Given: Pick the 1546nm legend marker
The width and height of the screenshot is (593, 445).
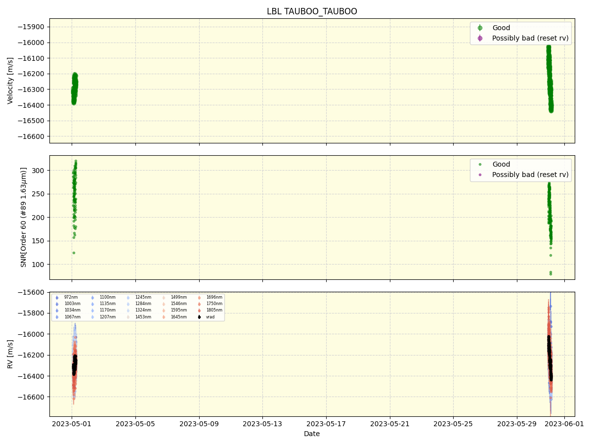Looking at the screenshot, I should (164, 304).
